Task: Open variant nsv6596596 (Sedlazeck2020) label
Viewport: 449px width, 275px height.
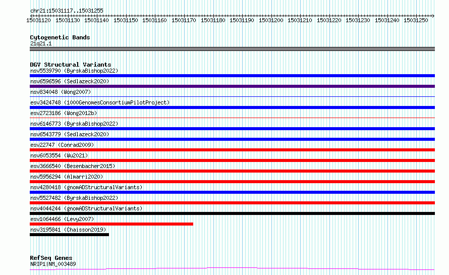Action: click(x=70, y=81)
